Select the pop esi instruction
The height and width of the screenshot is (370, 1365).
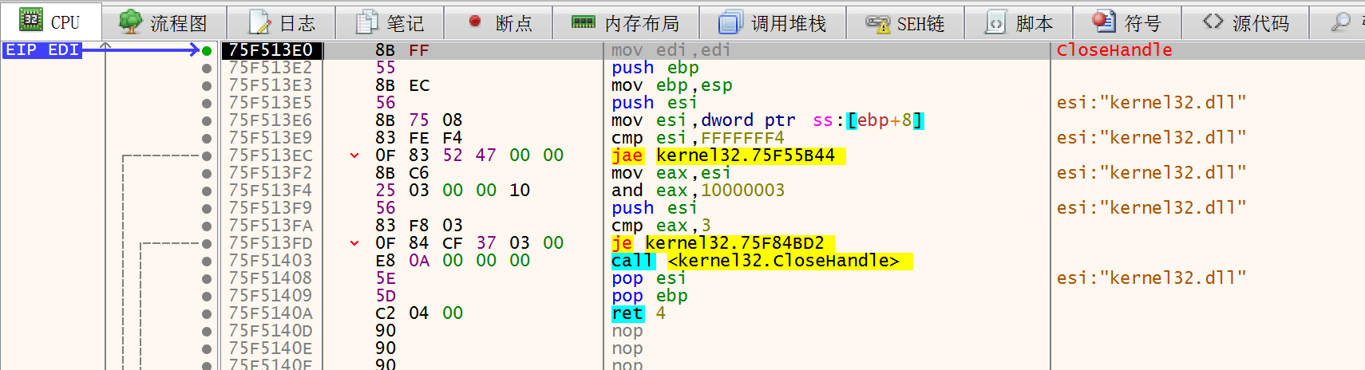648,278
